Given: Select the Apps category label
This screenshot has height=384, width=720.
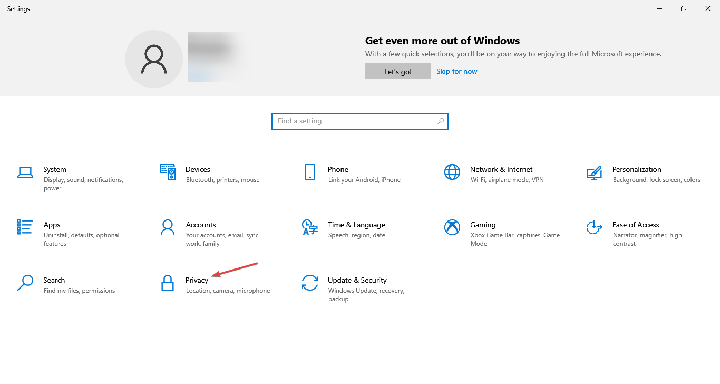Looking at the screenshot, I should 52,225.
